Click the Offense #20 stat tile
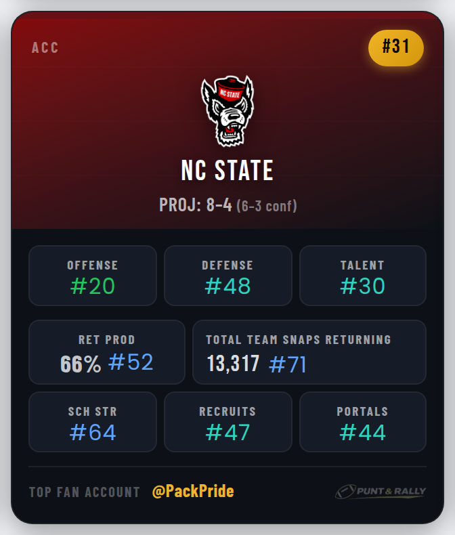Image resolution: width=455 pixels, height=535 pixels. point(93,276)
